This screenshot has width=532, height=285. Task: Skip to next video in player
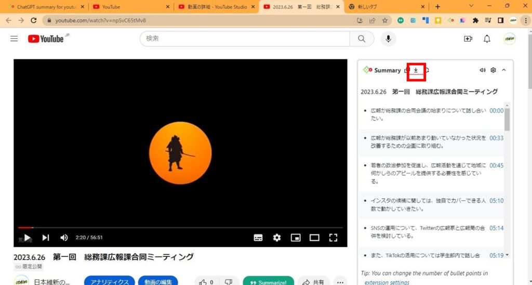46,238
